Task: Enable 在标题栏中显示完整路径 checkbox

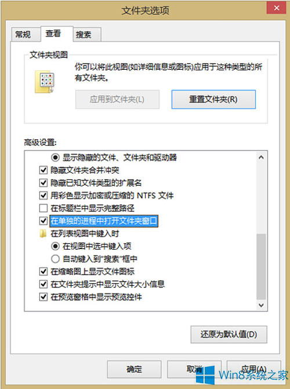Action: (x=43, y=208)
